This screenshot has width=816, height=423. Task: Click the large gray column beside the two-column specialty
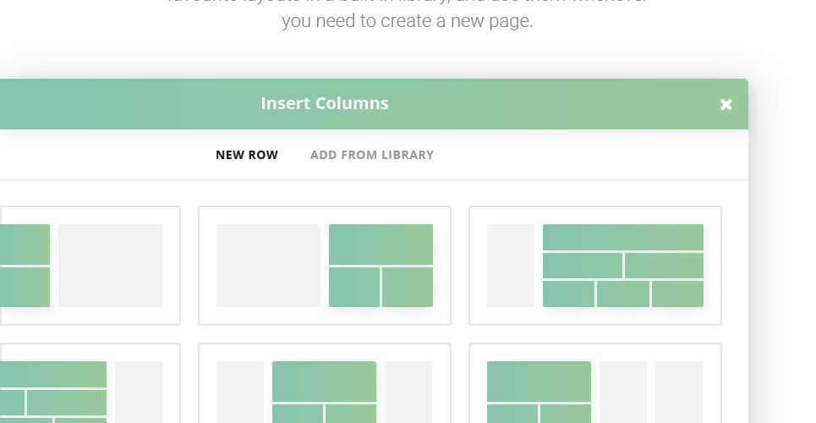coord(268,266)
